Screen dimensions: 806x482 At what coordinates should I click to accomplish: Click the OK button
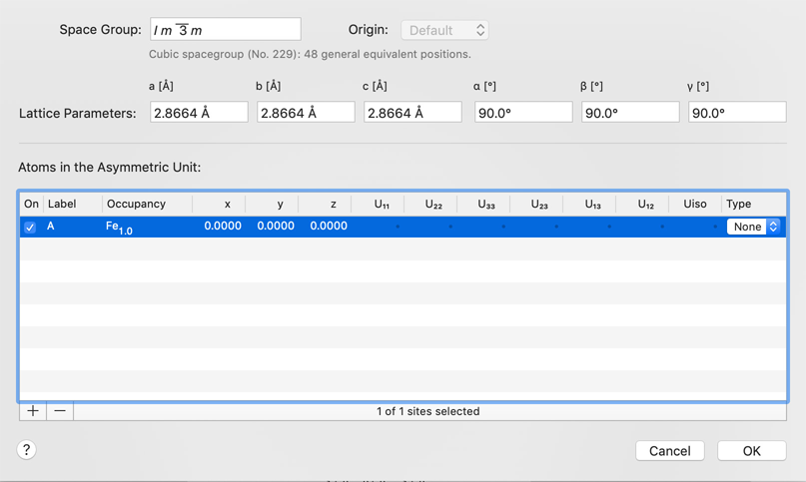[x=751, y=451]
